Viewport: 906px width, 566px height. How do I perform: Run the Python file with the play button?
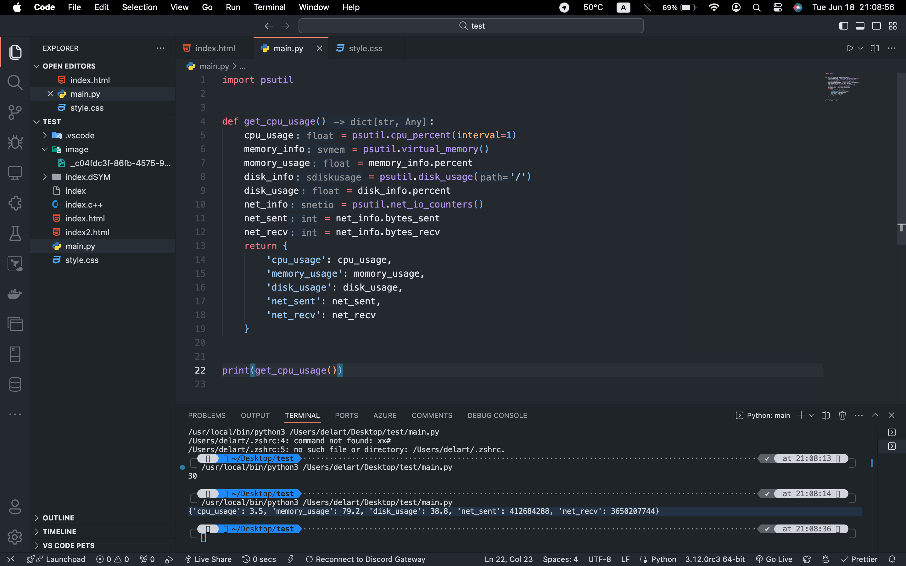(x=850, y=48)
